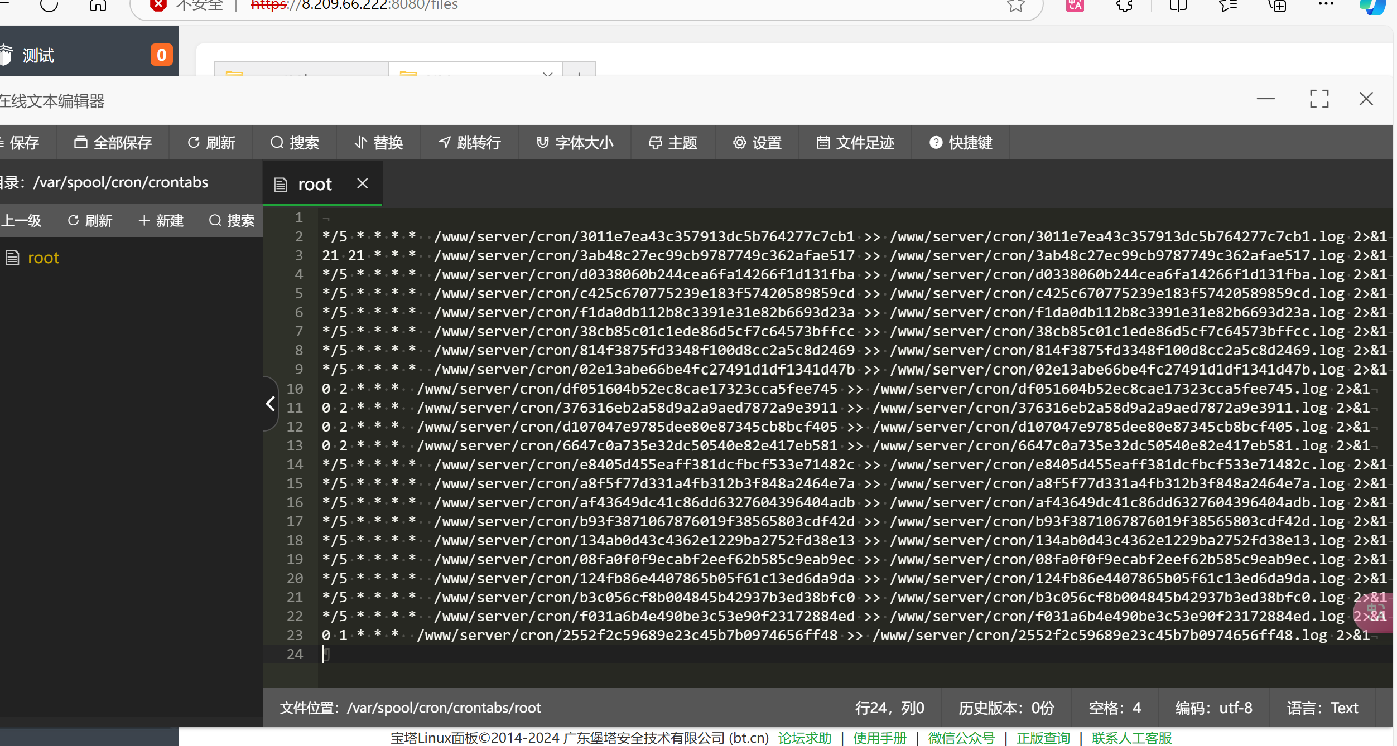The width and height of the screenshot is (1397, 746).
Task: Open browser favorites list icon
Action: (1228, 5)
